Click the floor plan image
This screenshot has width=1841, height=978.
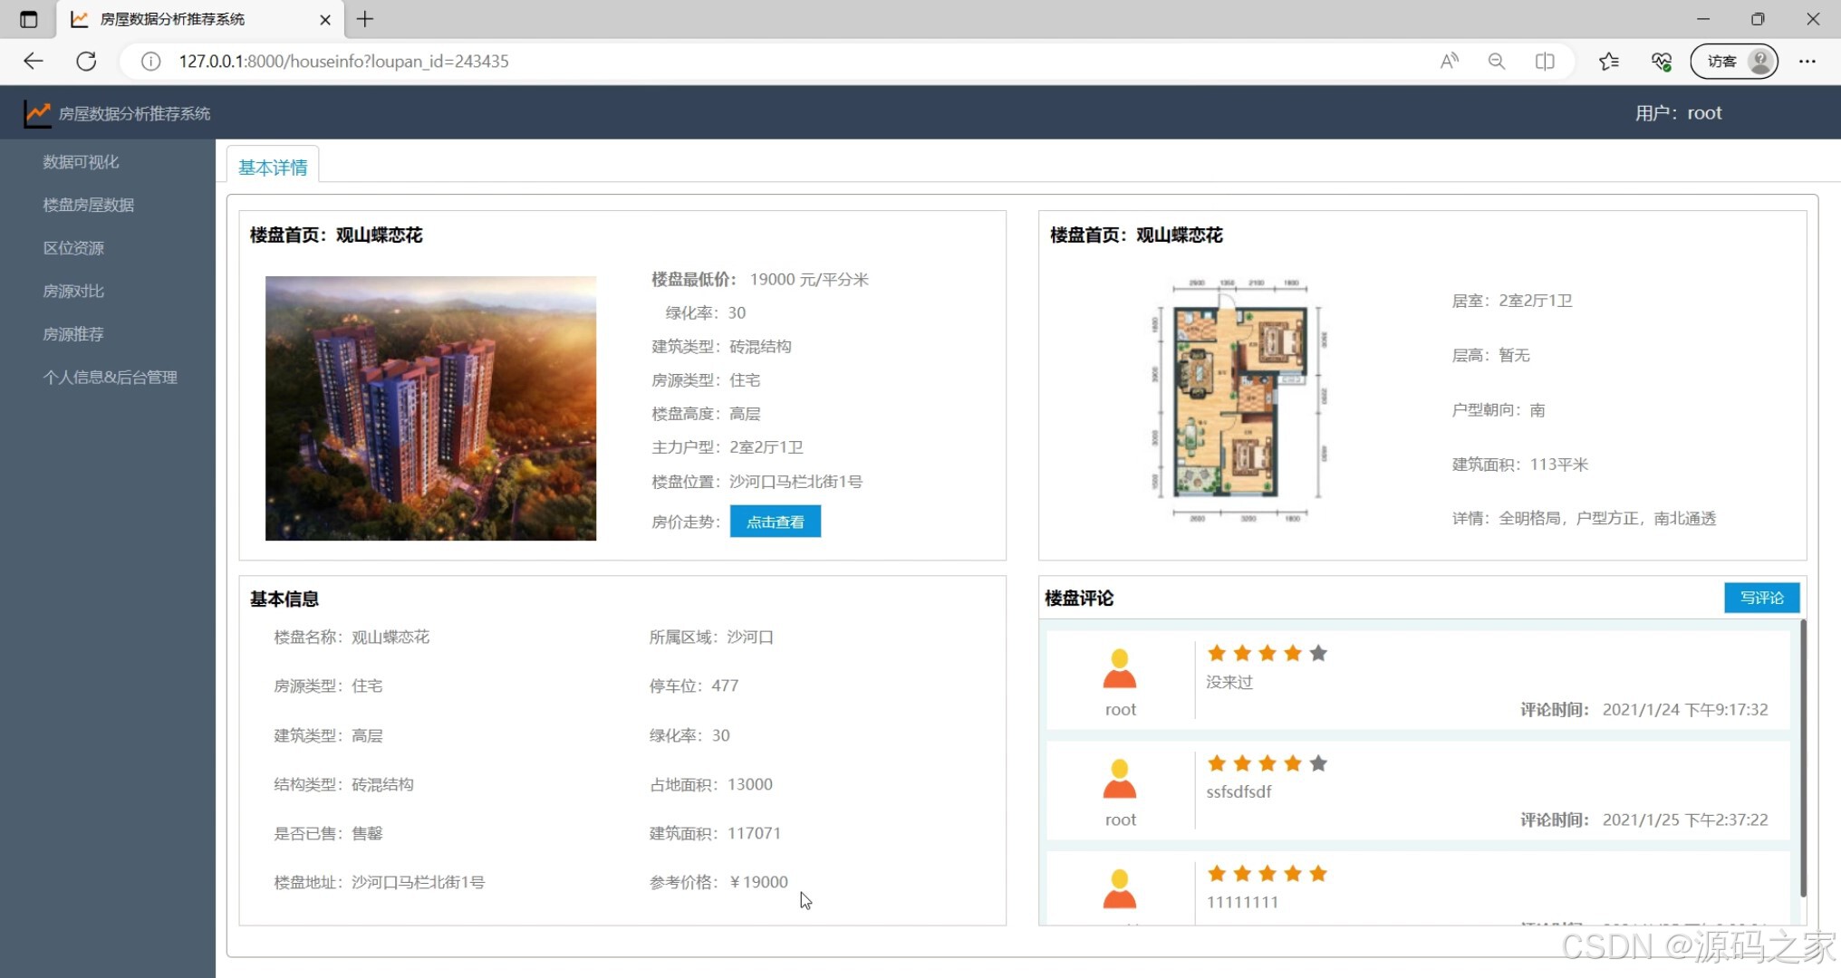point(1239,401)
